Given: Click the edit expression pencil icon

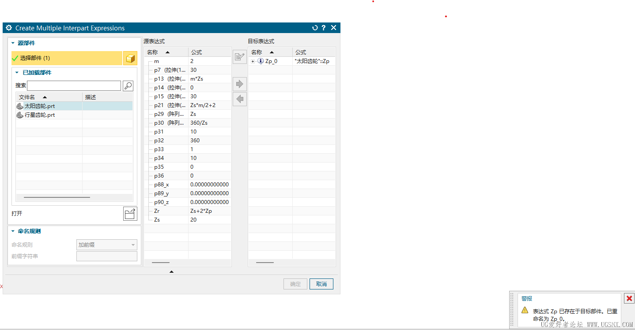Looking at the screenshot, I should pos(239,56).
